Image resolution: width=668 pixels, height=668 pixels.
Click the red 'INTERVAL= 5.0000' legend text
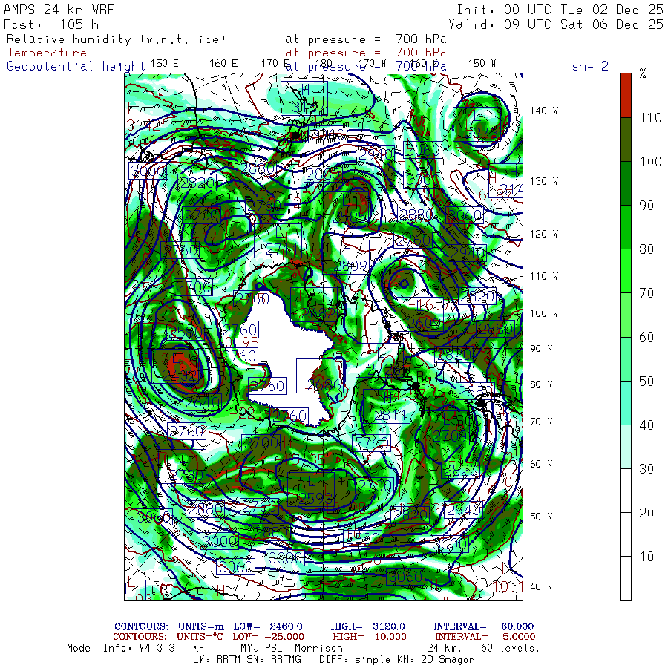(x=485, y=636)
